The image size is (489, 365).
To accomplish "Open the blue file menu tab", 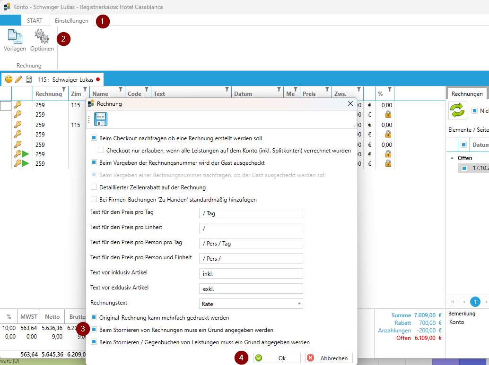I will pos(10,20).
